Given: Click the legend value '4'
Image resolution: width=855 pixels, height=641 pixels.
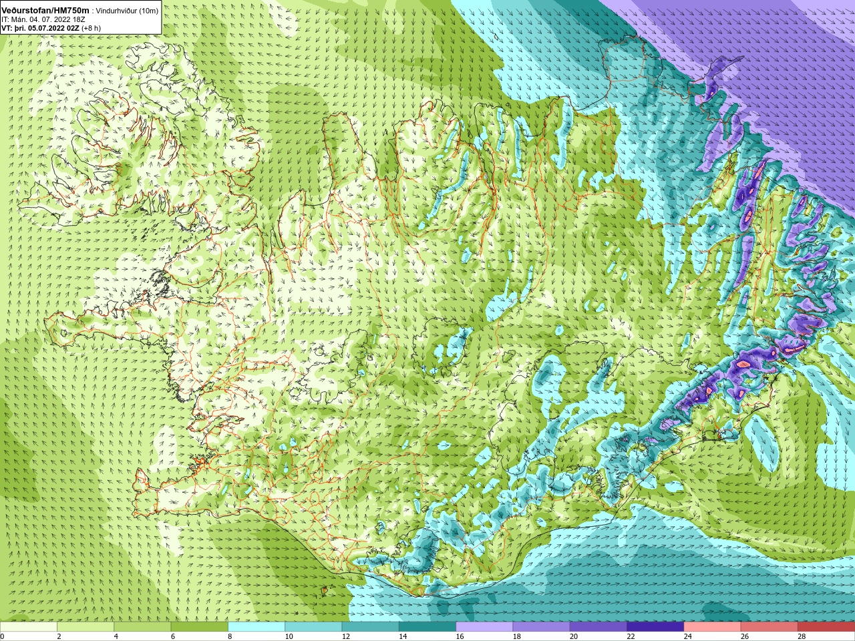Looking at the screenshot, I should tap(116, 636).
